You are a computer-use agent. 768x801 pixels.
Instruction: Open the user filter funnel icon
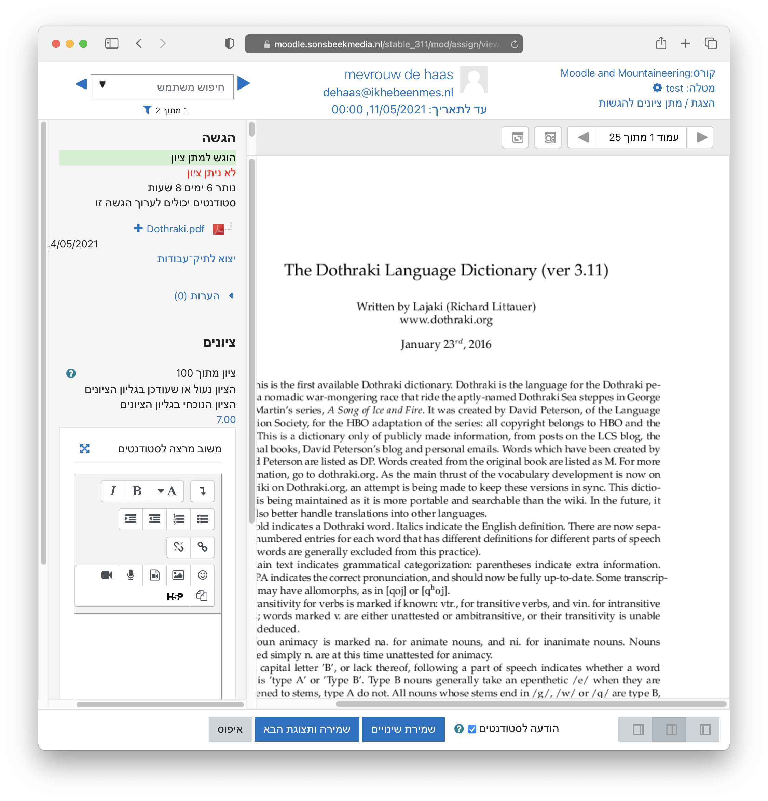(x=147, y=110)
